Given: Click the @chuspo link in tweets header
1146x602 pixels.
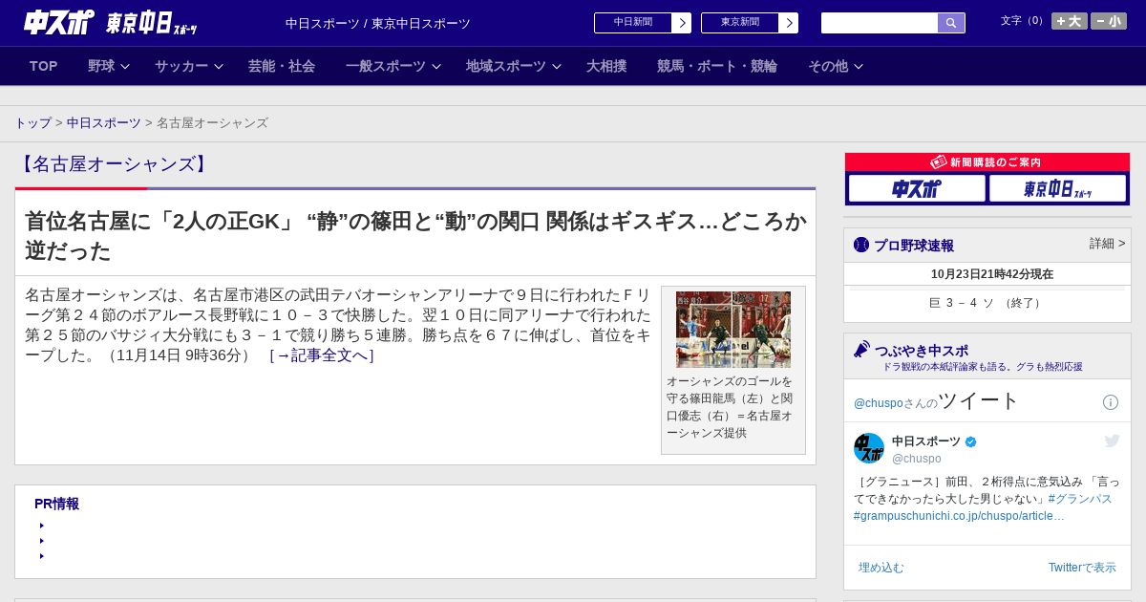Looking at the screenshot, I should (x=879, y=403).
